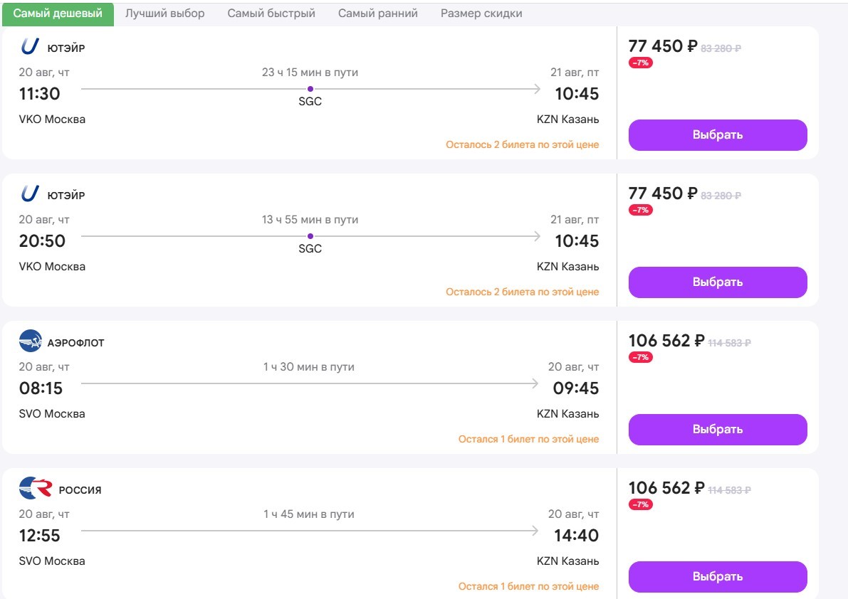Click the 106 562 ₽ price on Rossiya flight
Image resolution: width=848 pixels, height=599 pixels.
[x=666, y=488]
